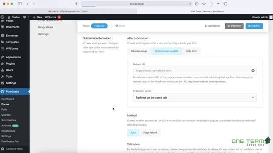The height and width of the screenshot is (153, 273).
Task: Open the Polls submenu
Action: click(4, 110)
